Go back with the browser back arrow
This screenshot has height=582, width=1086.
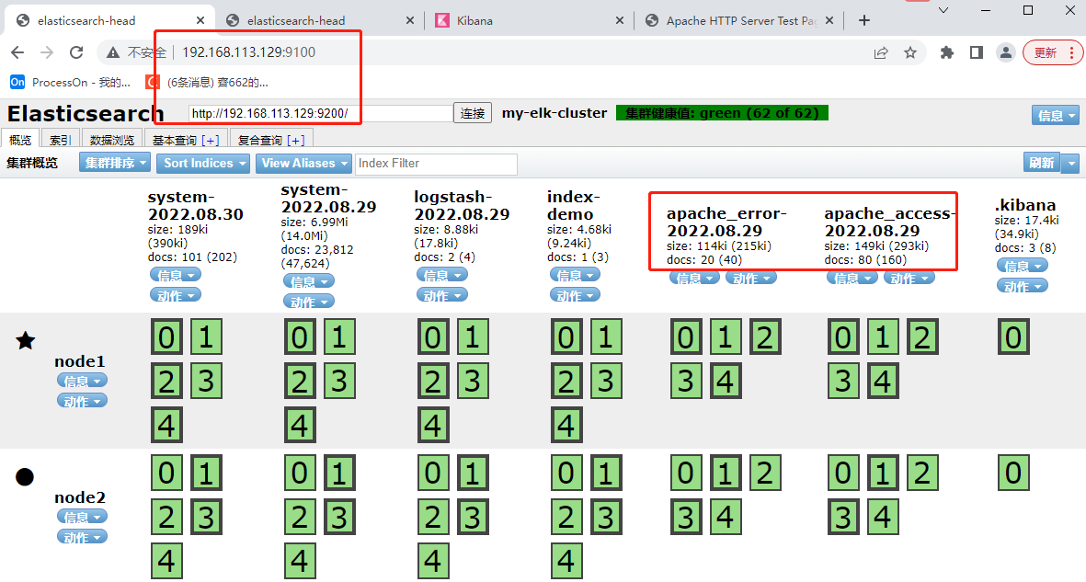pyautogui.click(x=18, y=52)
